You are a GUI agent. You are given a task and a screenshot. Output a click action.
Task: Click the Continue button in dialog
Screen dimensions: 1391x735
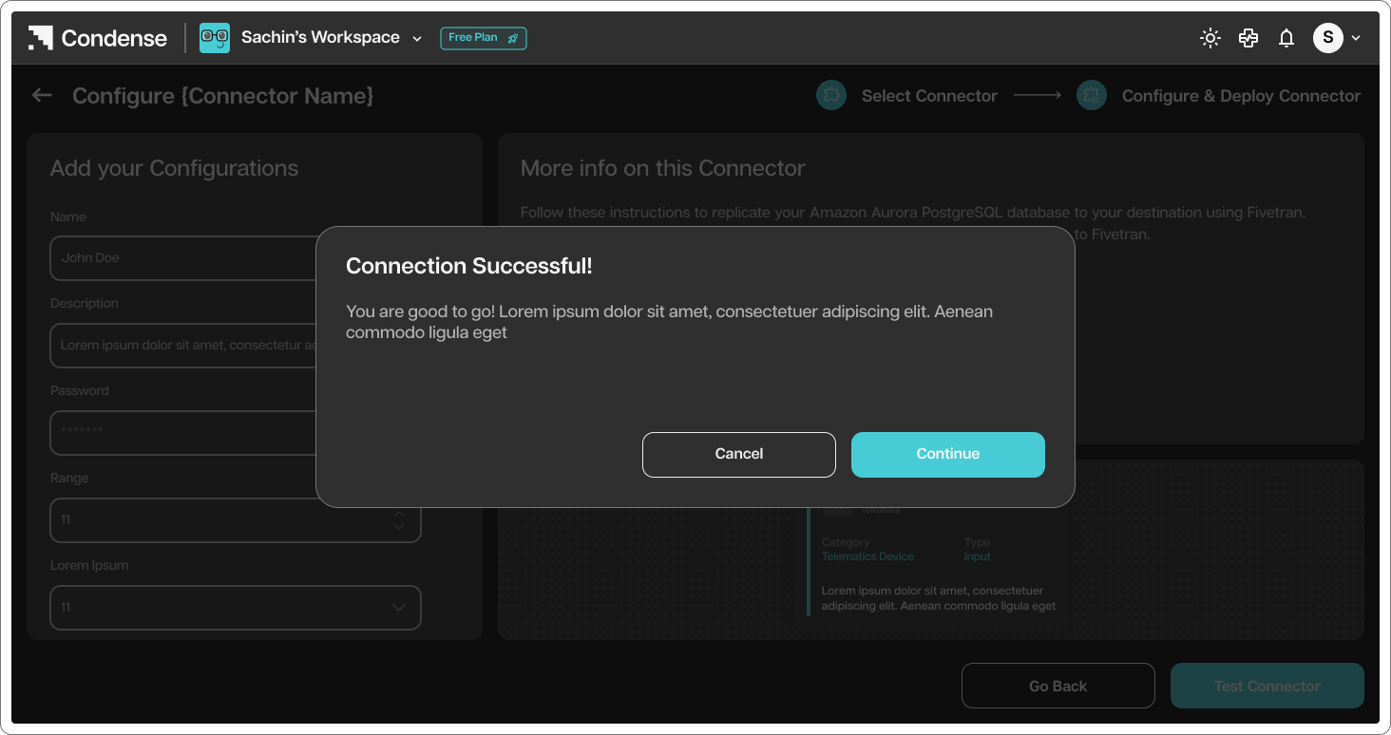(x=948, y=454)
